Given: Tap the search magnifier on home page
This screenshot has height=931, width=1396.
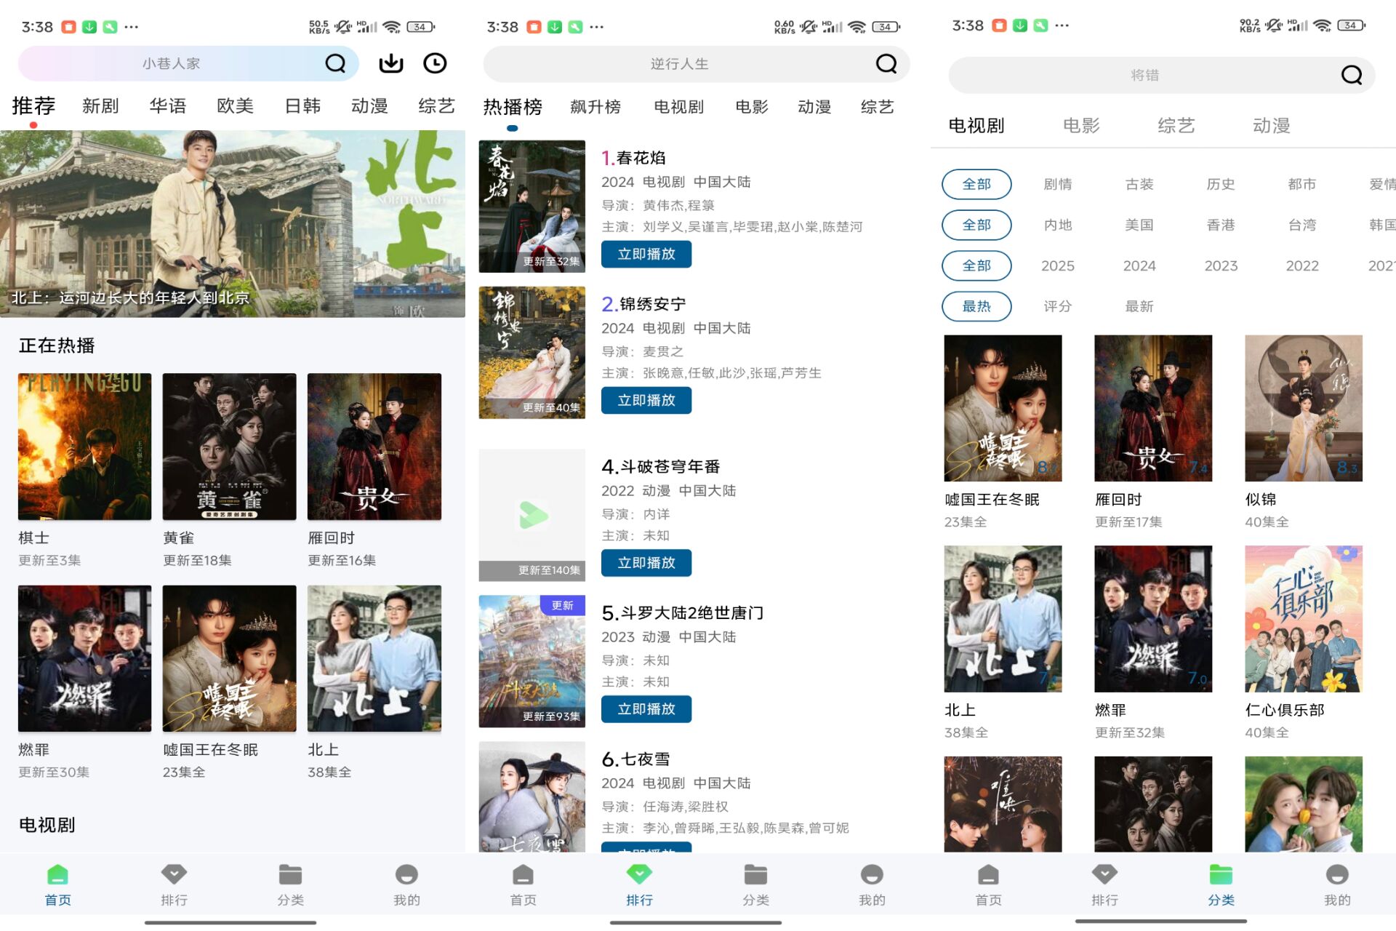Looking at the screenshot, I should point(334,63).
